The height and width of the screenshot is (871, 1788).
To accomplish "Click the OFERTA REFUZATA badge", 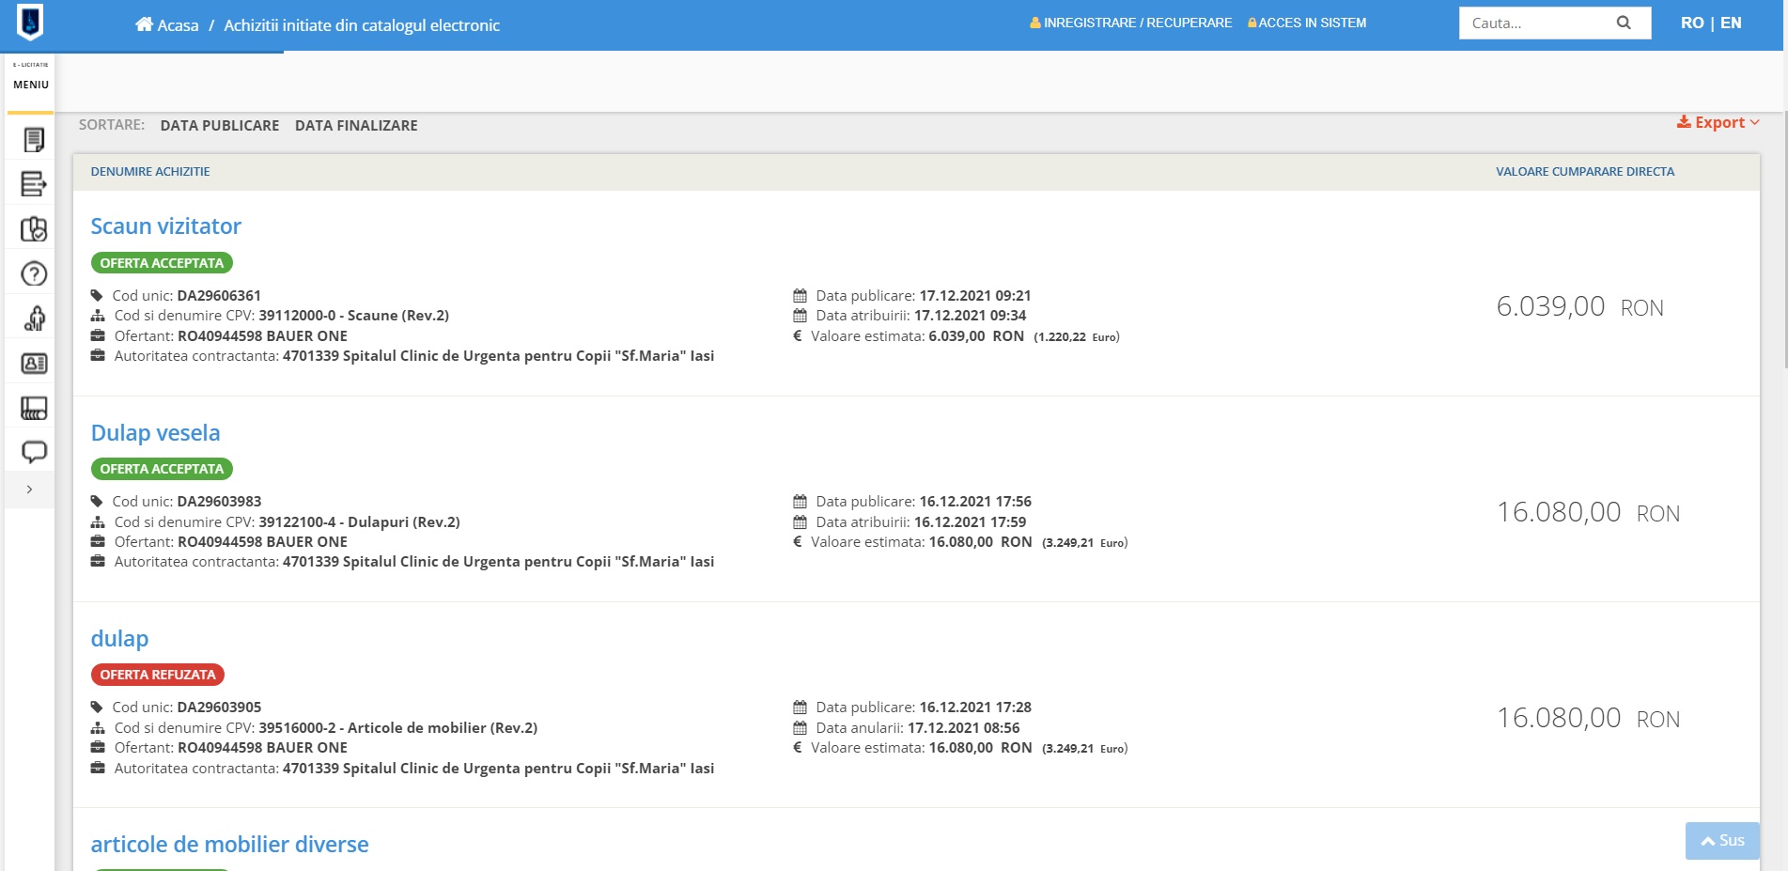I will click(x=158, y=675).
